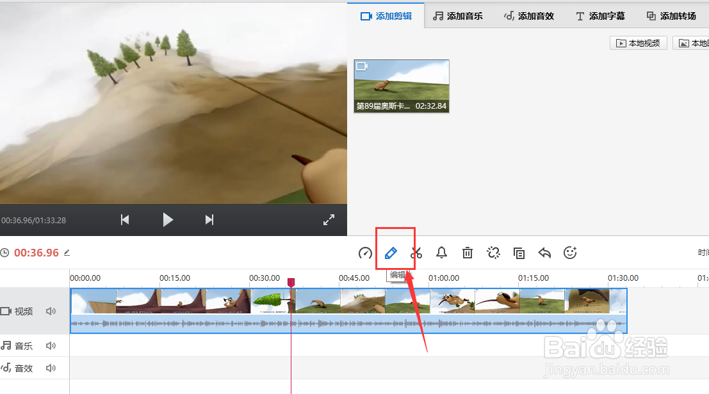Play the video preview
The image size is (709, 394).
168,220
